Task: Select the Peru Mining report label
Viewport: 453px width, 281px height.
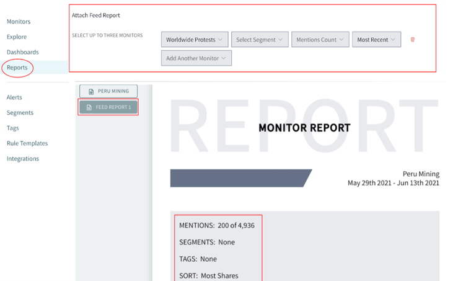Action: 113,91
